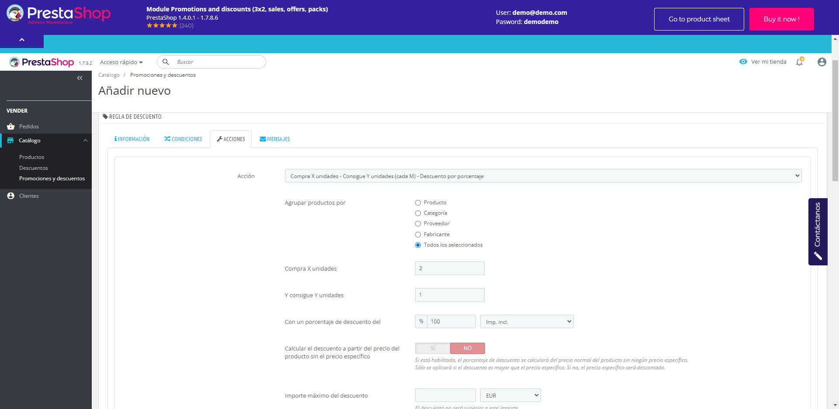Focus the Buscar search field
This screenshot has height=409, width=839.
pyautogui.click(x=211, y=62)
